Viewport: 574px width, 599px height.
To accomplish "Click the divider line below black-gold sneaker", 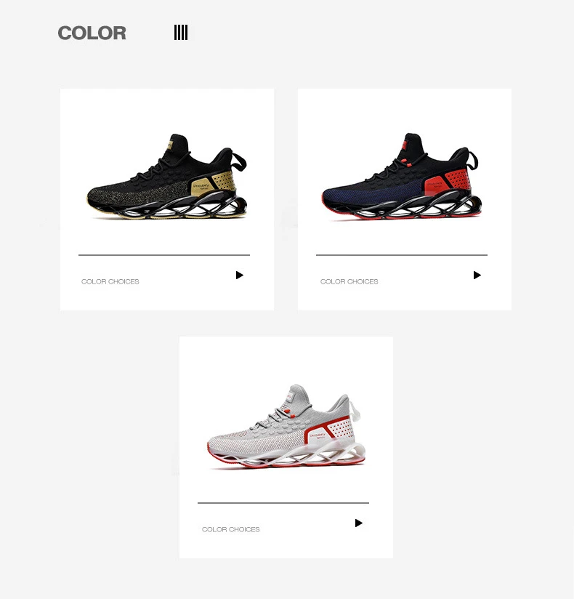I will tap(164, 255).
